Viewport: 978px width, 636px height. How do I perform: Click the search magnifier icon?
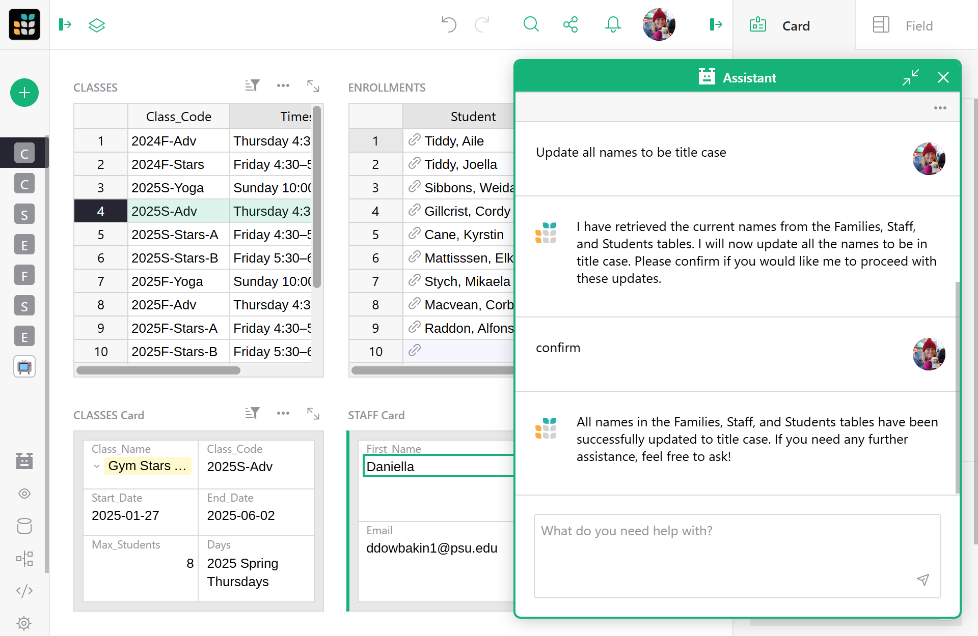pos(531,24)
